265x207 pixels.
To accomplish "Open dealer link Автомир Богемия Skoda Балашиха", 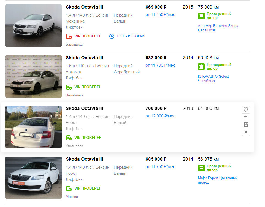I will (218, 28).
